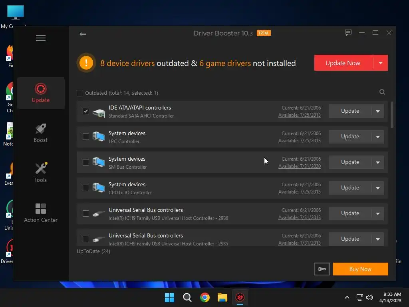This screenshot has height=307, width=409.
Task: Expand the UpToDate (24) section
Action: [x=93, y=251]
